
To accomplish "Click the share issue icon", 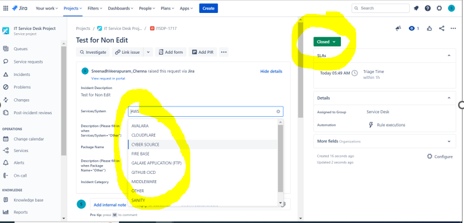I will pos(442,28).
